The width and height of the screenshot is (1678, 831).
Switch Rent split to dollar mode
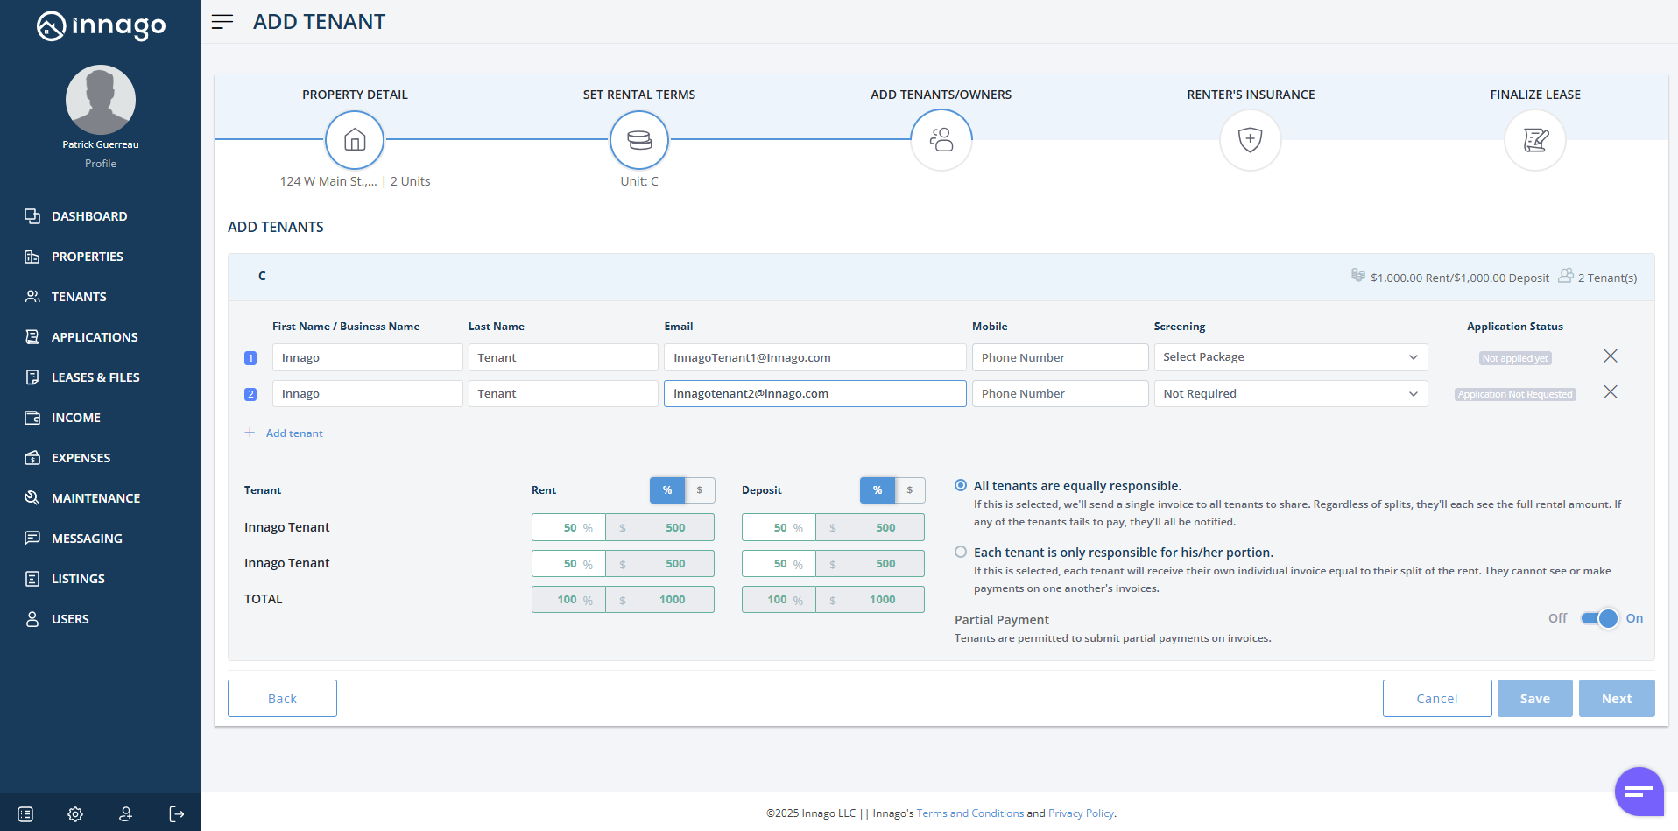click(699, 490)
